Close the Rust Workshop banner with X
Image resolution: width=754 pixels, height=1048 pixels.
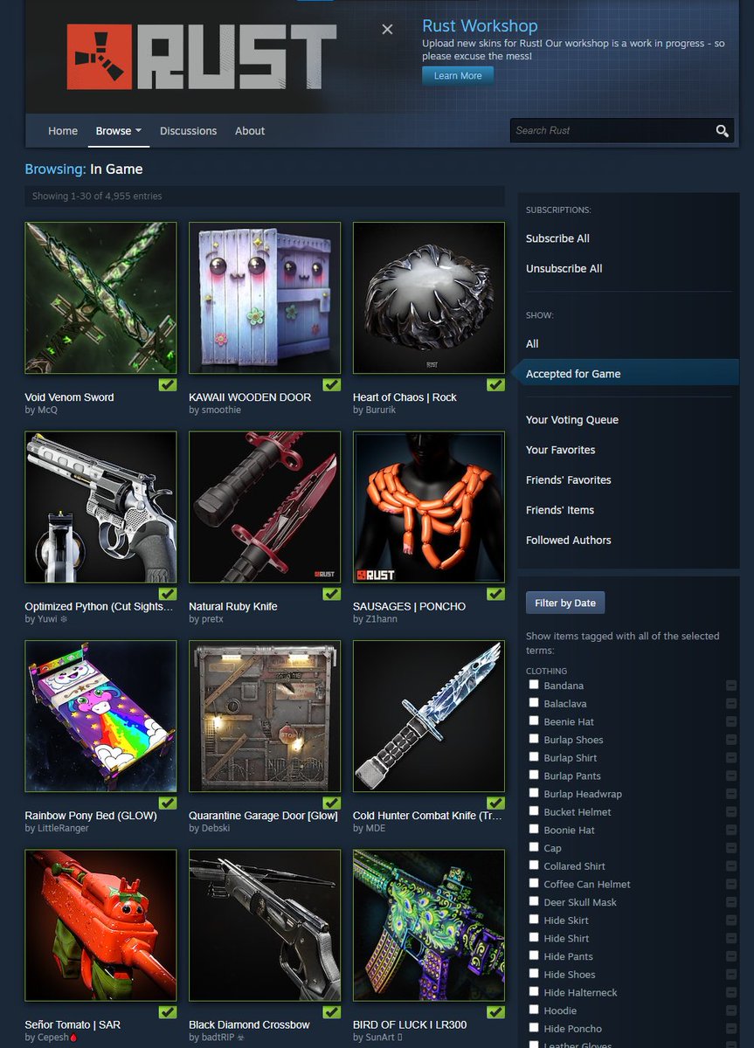(387, 29)
